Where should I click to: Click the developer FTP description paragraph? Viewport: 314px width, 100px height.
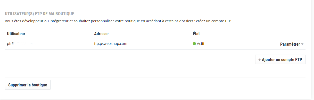tap(119, 21)
